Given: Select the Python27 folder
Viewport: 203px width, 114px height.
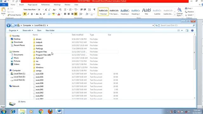Looking at the screenshot, I should click(x=40, y=58).
